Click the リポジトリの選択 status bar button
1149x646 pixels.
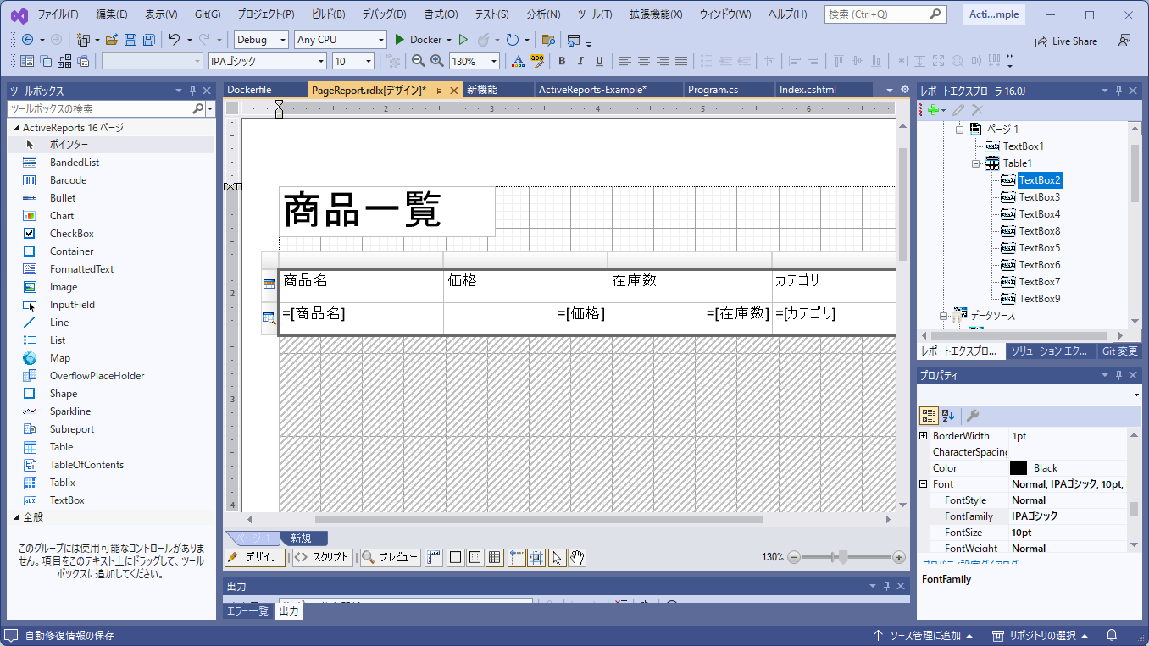pyautogui.click(x=1041, y=635)
